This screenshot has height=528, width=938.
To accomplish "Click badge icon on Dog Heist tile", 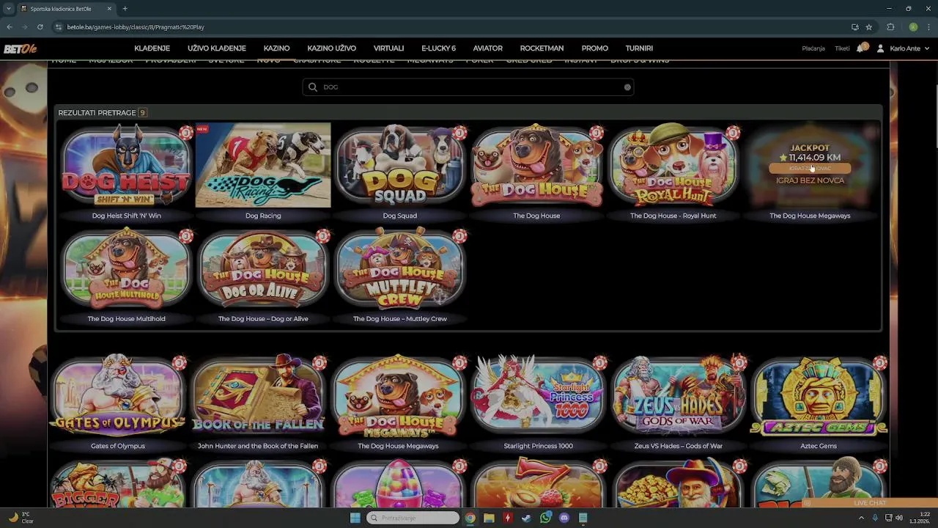I will point(186,133).
